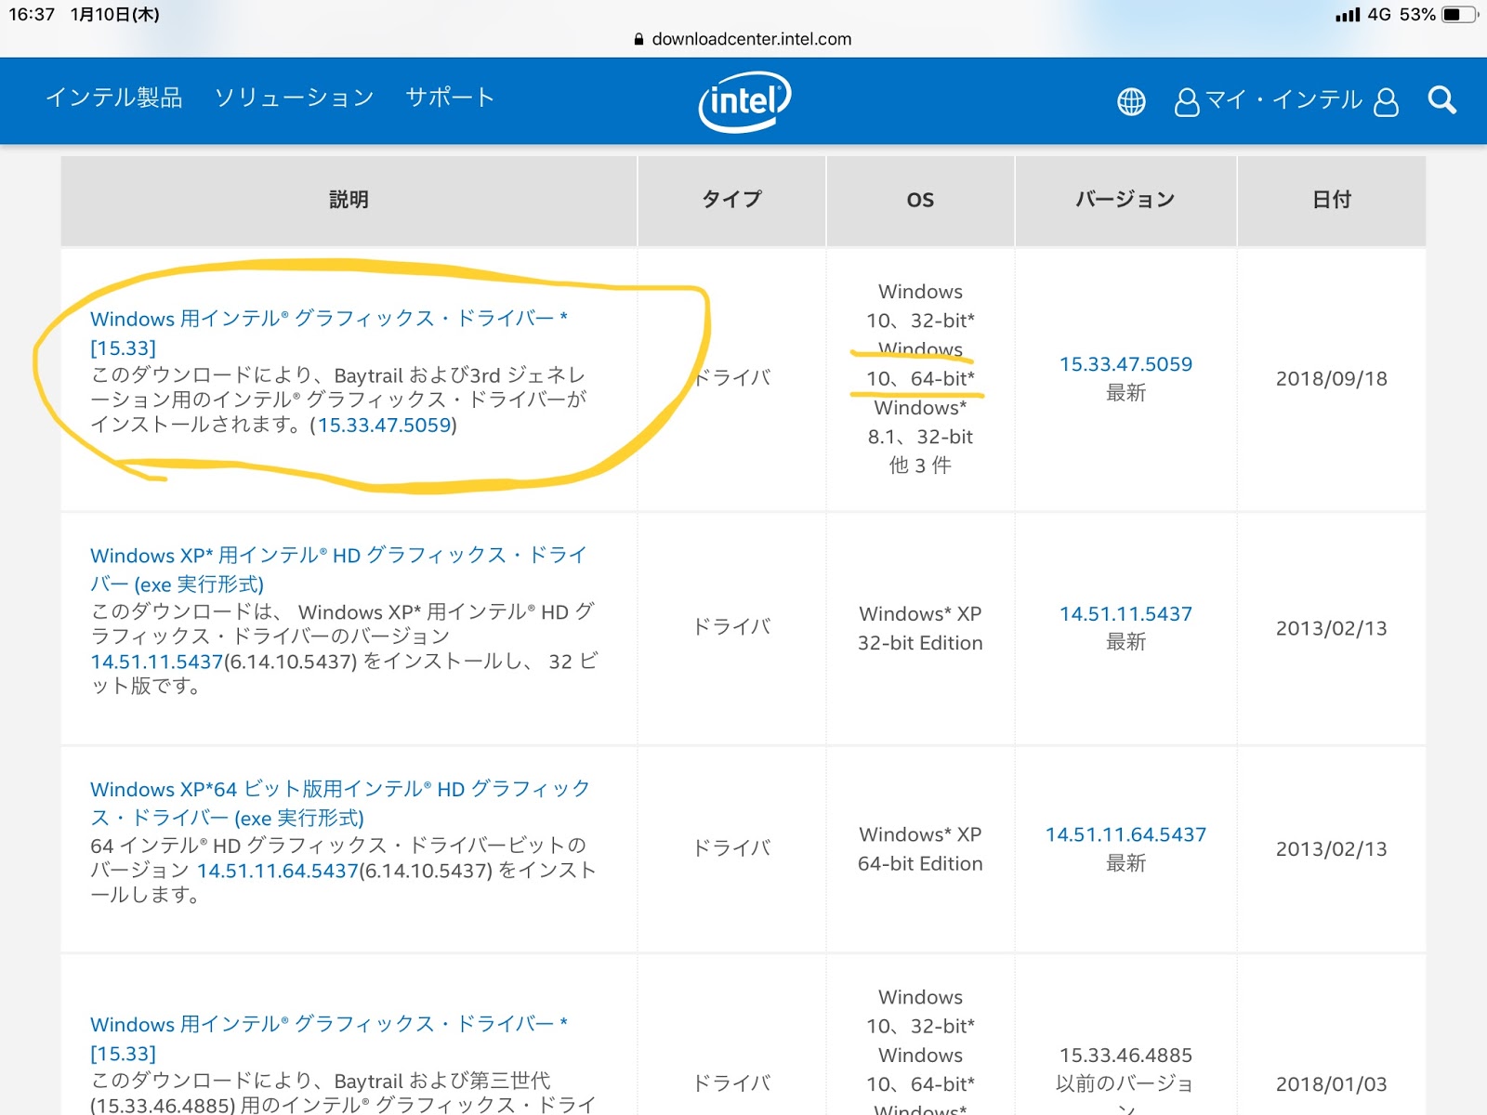Image resolution: width=1487 pixels, height=1115 pixels.
Task: Click the Windows* XP 64-bit Edition cell
Action: click(x=920, y=848)
